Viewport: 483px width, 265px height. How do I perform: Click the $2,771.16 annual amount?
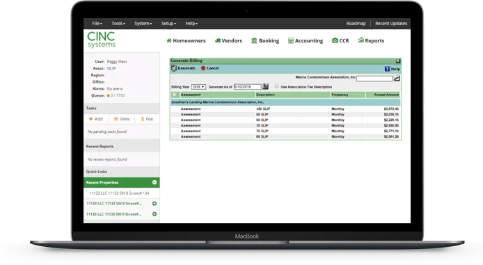click(391, 131)
